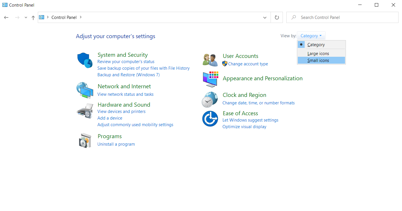Expand the address bar history dropdown
Image resolution: width=402 pixels, height=211 pixels.
tap(265, 17)
